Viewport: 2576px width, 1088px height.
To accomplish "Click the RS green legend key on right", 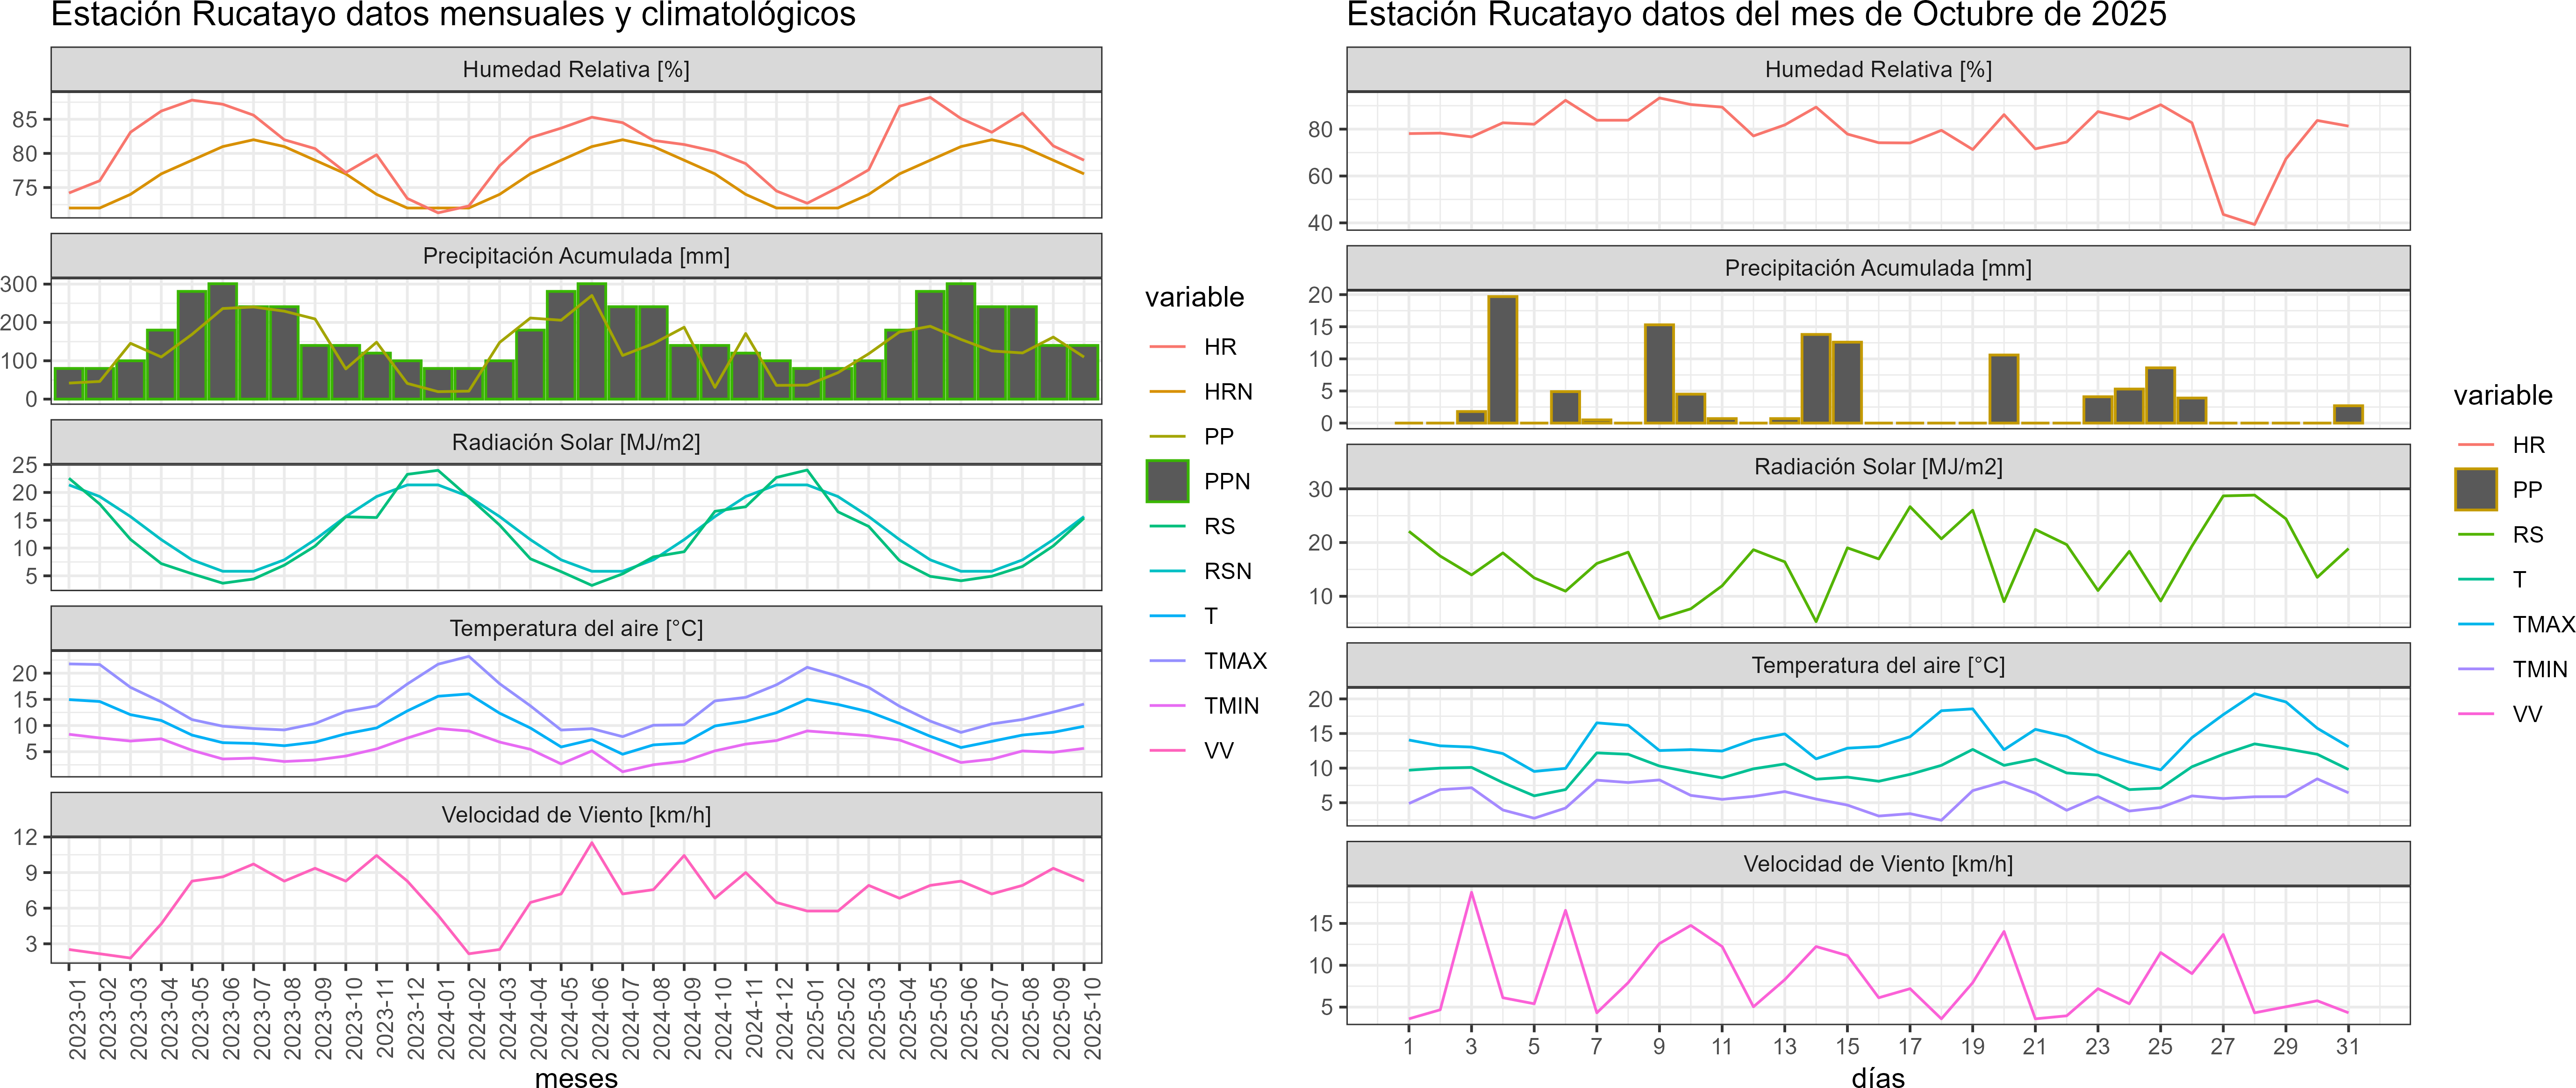I will point(2476,535).
